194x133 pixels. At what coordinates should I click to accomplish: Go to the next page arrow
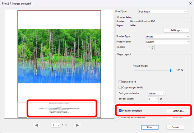pos(78,125)
